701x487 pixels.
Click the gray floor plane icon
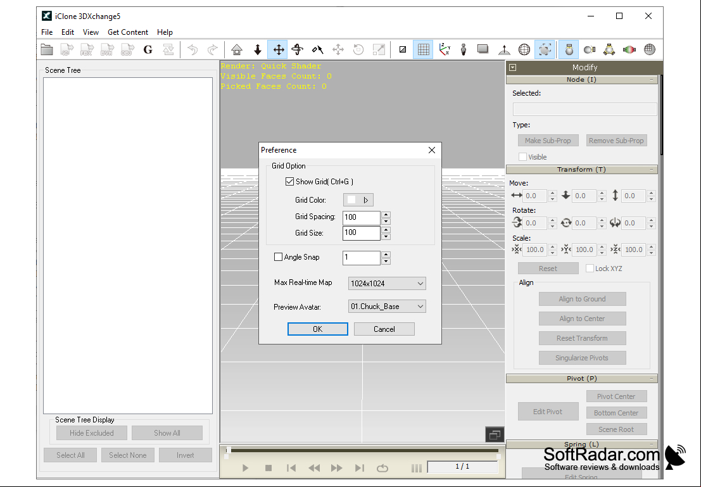pyautogui.click(x=483, y=49)
